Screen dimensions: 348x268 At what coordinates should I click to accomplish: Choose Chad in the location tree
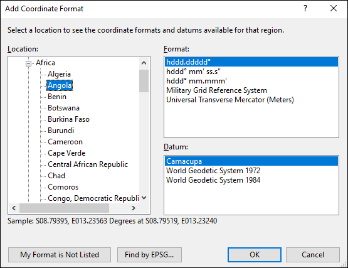point(56,176)
